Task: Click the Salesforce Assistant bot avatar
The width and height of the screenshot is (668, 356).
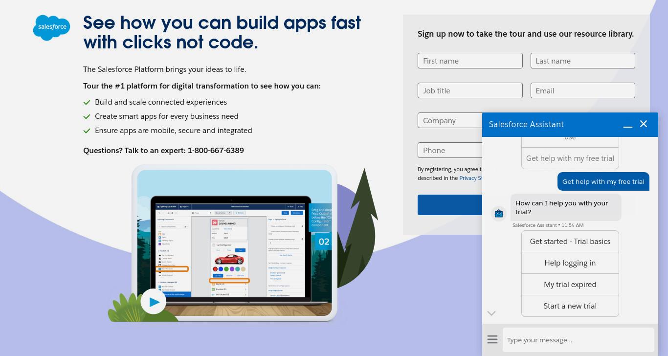Action: click(x=499, y=213)
